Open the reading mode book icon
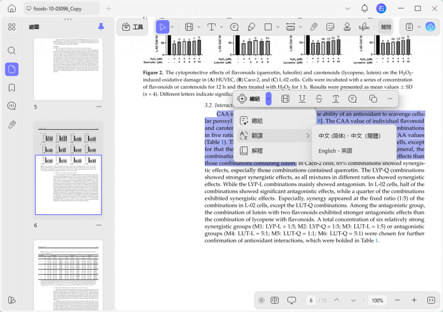 coord(275,300)
